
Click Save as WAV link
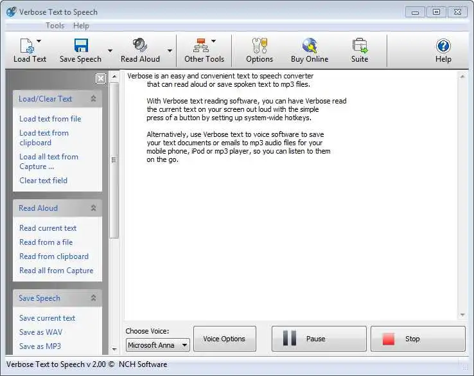point(41,332)
